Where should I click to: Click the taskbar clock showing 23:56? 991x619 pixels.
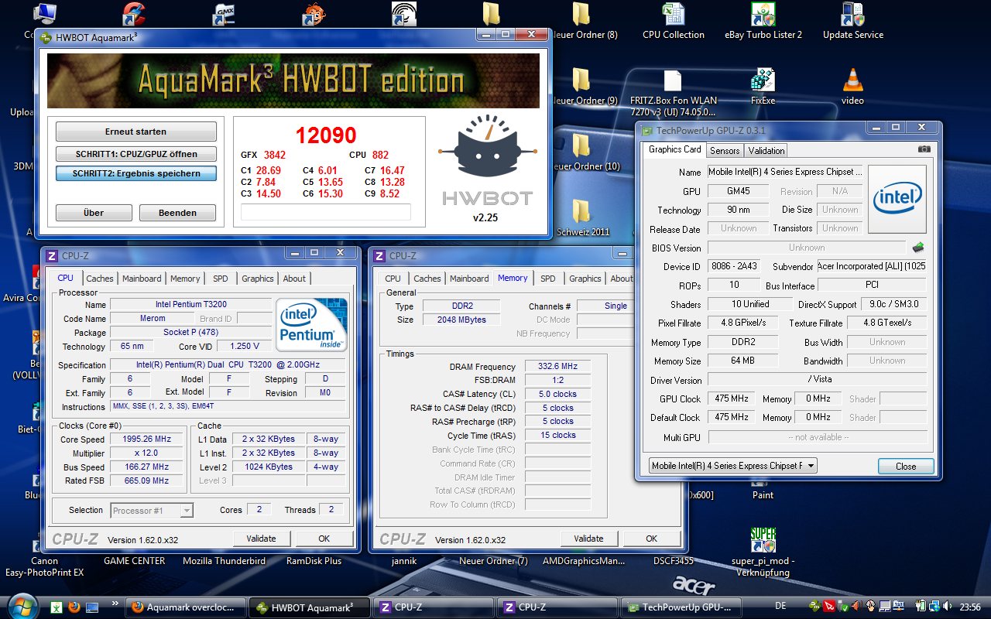(969, 607)
